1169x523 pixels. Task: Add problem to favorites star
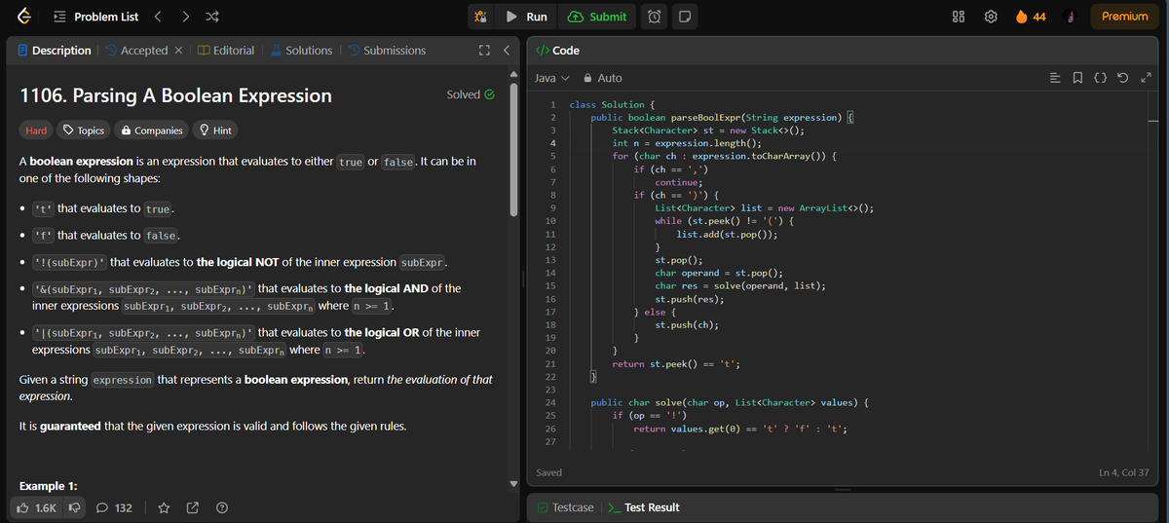(165, 507)
